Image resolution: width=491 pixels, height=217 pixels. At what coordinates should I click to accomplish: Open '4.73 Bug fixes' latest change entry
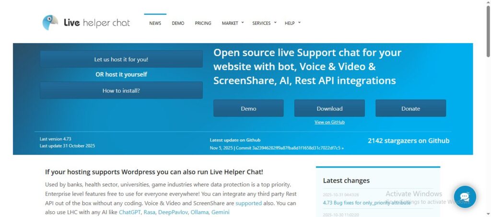(360, 203)
